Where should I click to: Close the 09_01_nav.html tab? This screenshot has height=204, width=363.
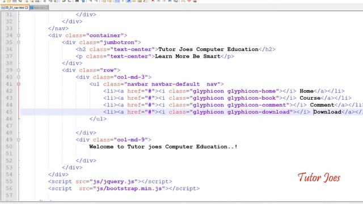point(27,7)
